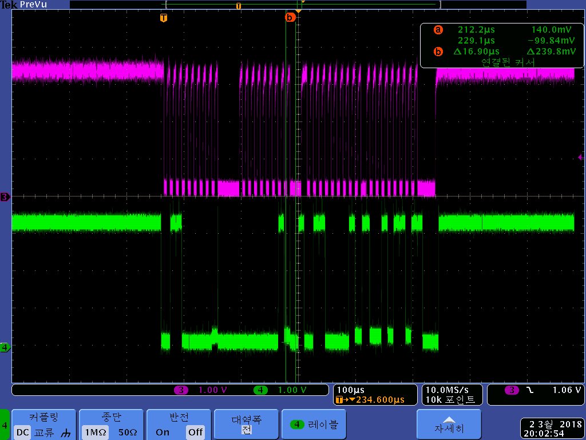Select cursor b badge in readout box
This screenshot has width=586, height=440.
tap(438, 51)
